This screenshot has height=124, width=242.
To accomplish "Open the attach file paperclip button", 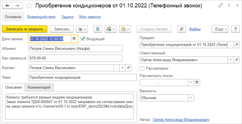I will (181, 29).
